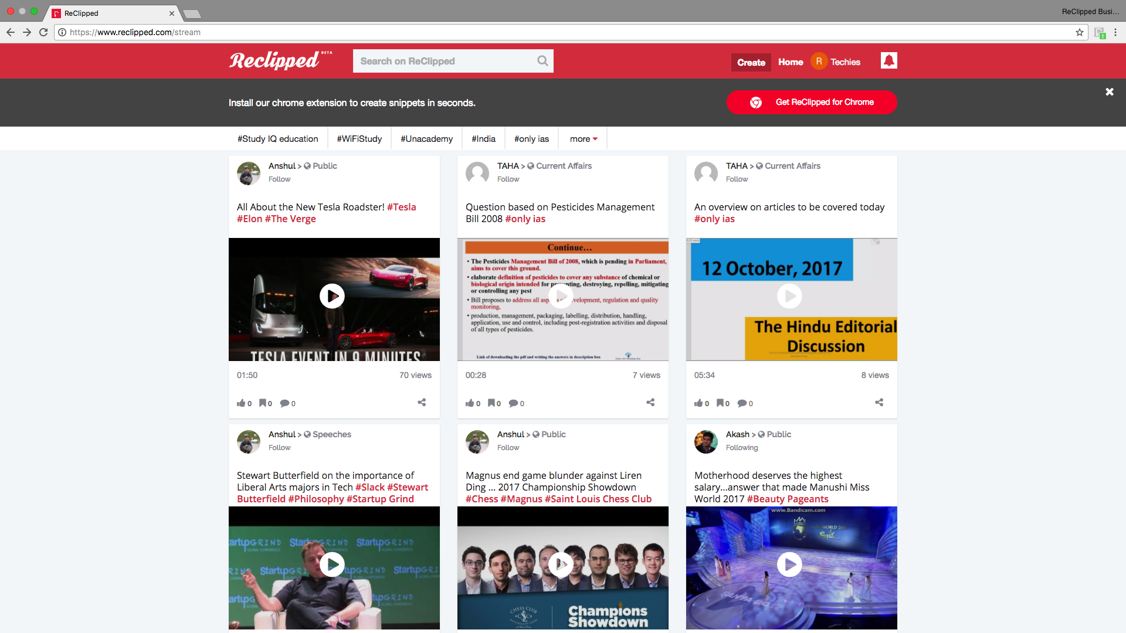Play the Stewart Butterfield StartupGrind video
Image resolution: width=1126 pixels, height=633 pixels.
332,564
